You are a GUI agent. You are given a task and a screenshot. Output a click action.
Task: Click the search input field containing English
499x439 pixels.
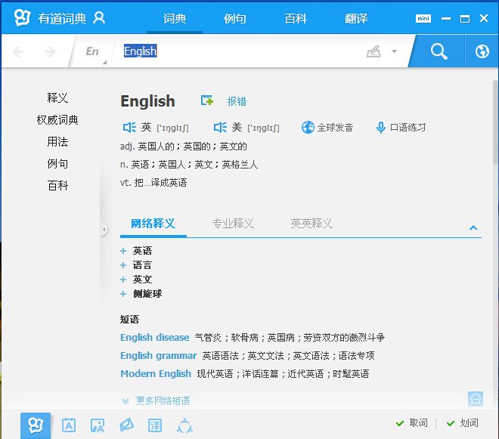pos(239,51)
